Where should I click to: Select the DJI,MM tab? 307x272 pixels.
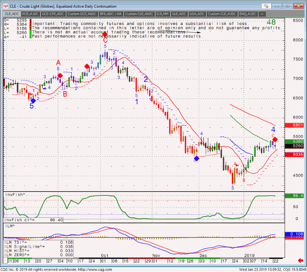pyautogui.click(x=163, y=14)
